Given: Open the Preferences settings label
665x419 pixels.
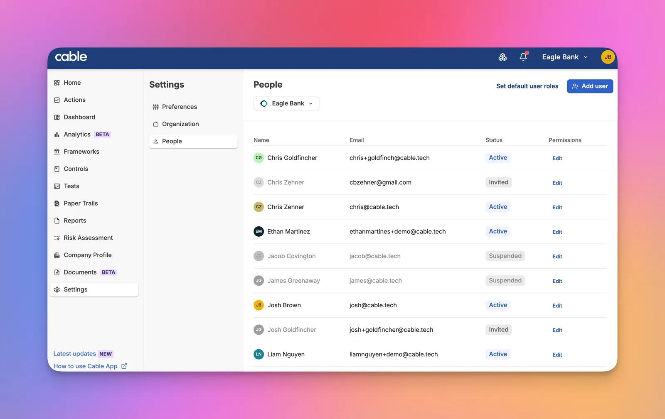Looking at the screenshot, I should point(180,107).
